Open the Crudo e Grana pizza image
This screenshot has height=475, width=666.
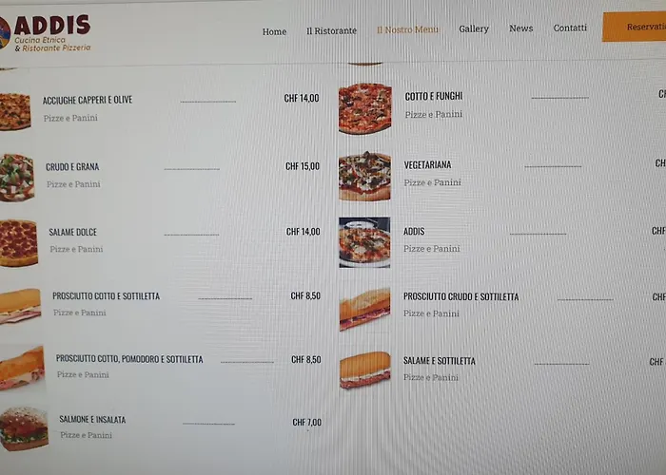pos(17,178)
